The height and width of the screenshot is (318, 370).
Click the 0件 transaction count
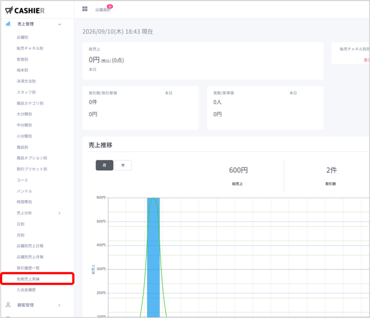click(93, 102)
